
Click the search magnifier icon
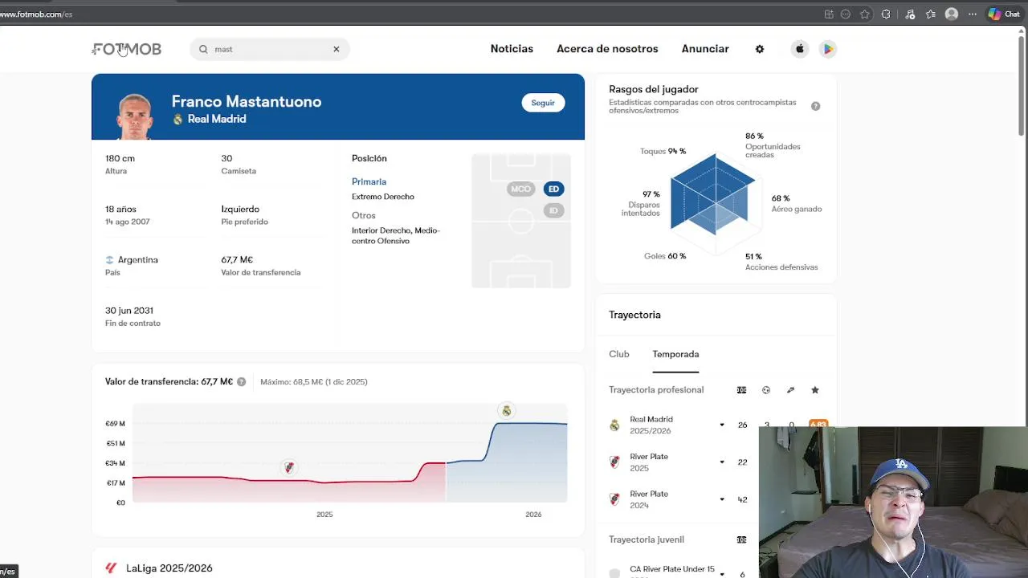[x=203, y=49]
